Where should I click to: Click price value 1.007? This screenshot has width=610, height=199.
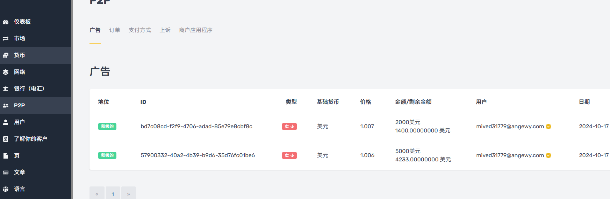tap(367, 127)
